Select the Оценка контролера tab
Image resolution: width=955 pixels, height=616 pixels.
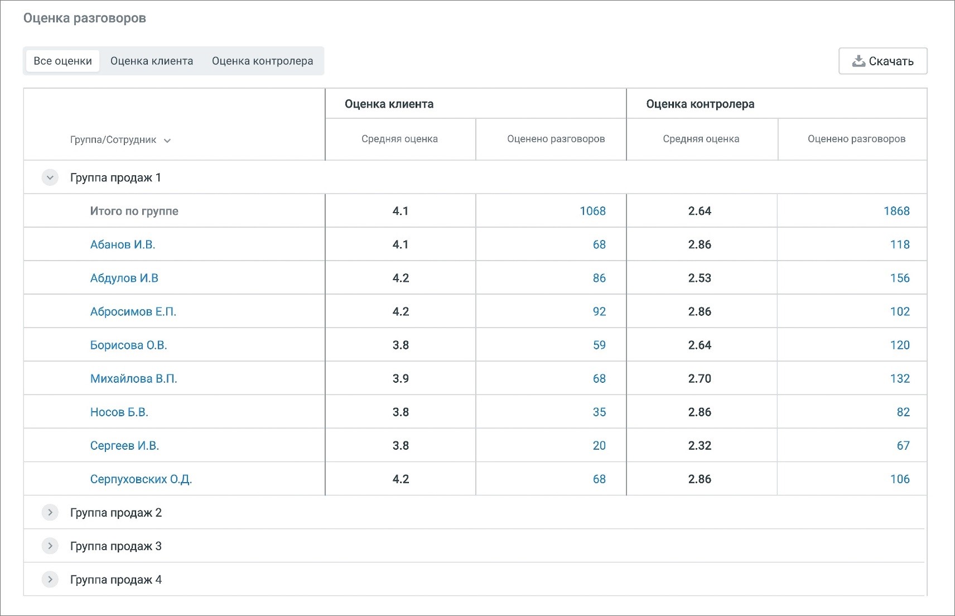262,61
